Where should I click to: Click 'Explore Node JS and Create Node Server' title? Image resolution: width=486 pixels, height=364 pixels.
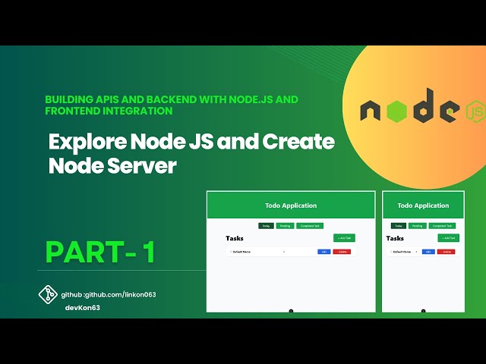(x=191, y=154)
